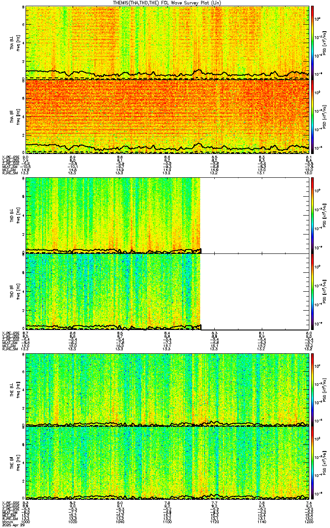Select the THA B-parallel spectrogram panel
The height and width of the screenshot is (528, 330).
point(168,116)
